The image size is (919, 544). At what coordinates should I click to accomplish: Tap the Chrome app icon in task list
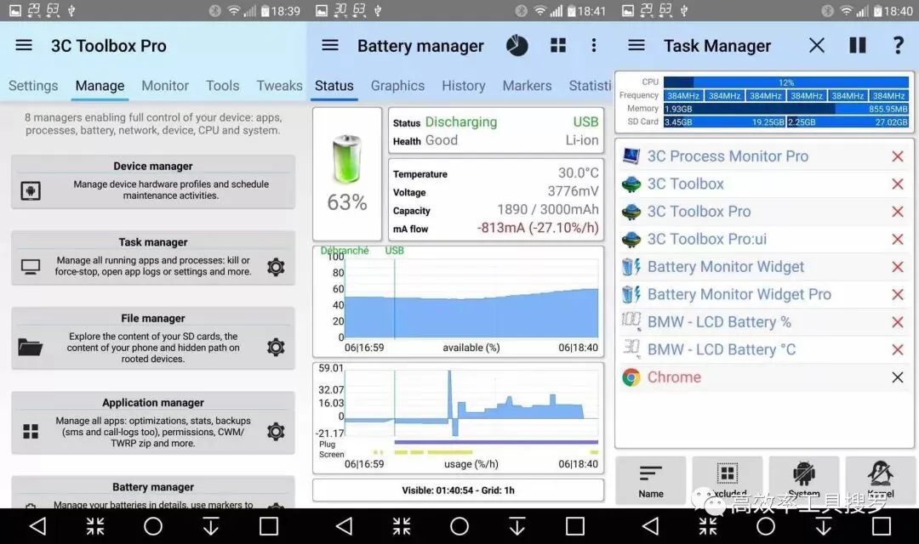[631, 377]
